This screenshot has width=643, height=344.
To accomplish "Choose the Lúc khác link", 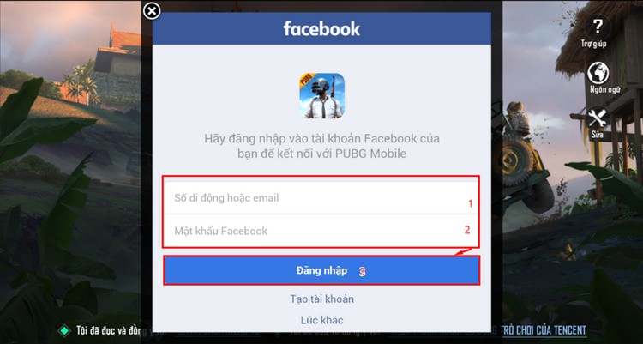I will coord(321,320).
